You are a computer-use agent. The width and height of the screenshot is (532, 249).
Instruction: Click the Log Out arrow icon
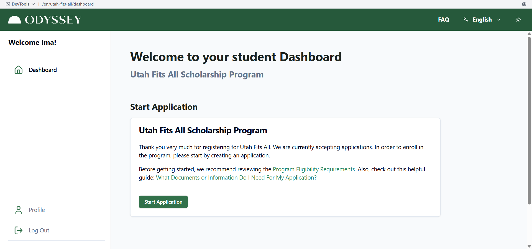(x=19, y=230)
